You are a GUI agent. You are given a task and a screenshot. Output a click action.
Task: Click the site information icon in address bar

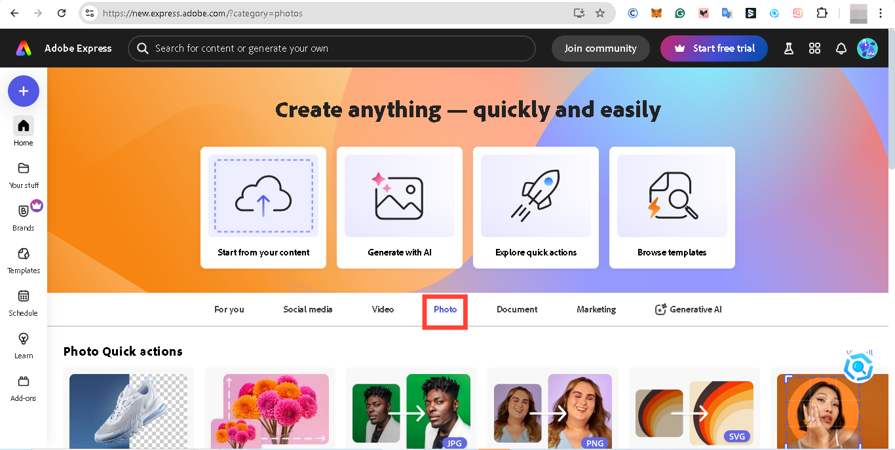(90, 13)
